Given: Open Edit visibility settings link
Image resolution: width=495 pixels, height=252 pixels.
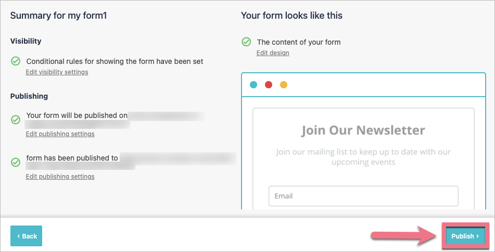Looking at the screenshot, I should point(57,72).
